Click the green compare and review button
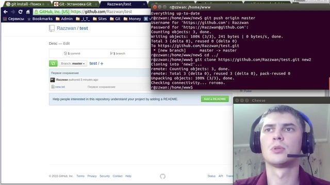This screenshot has width=330, height=185. (x=53, y=63)
